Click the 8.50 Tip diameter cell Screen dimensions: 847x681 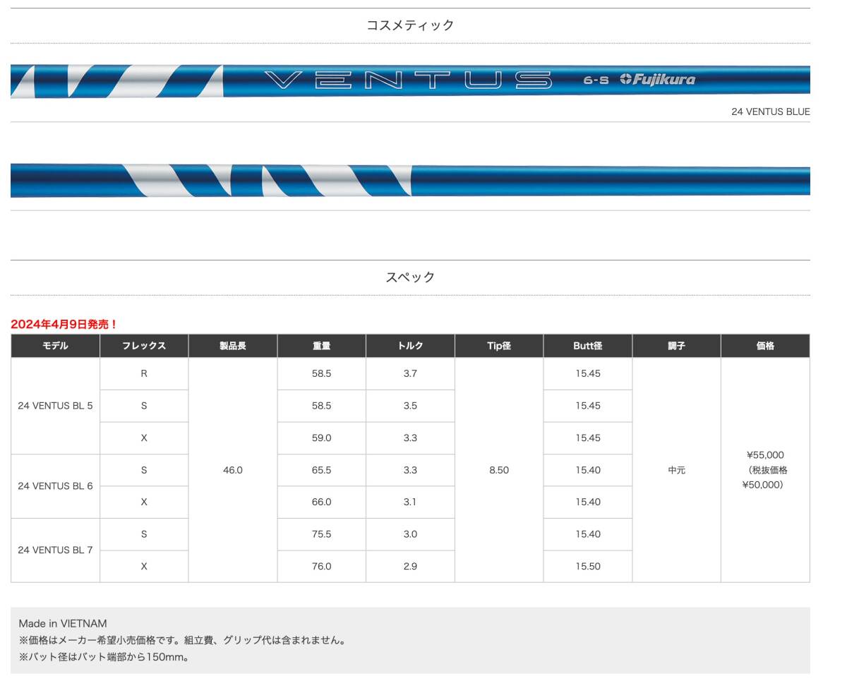pos(499,470)
